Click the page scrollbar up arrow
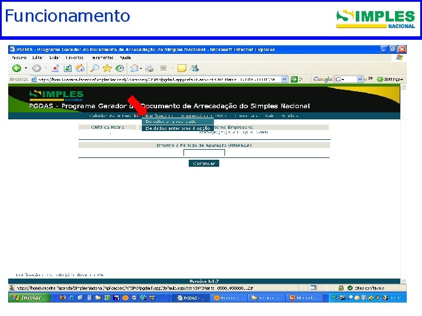The image size is (422, 316). (403, 87)
